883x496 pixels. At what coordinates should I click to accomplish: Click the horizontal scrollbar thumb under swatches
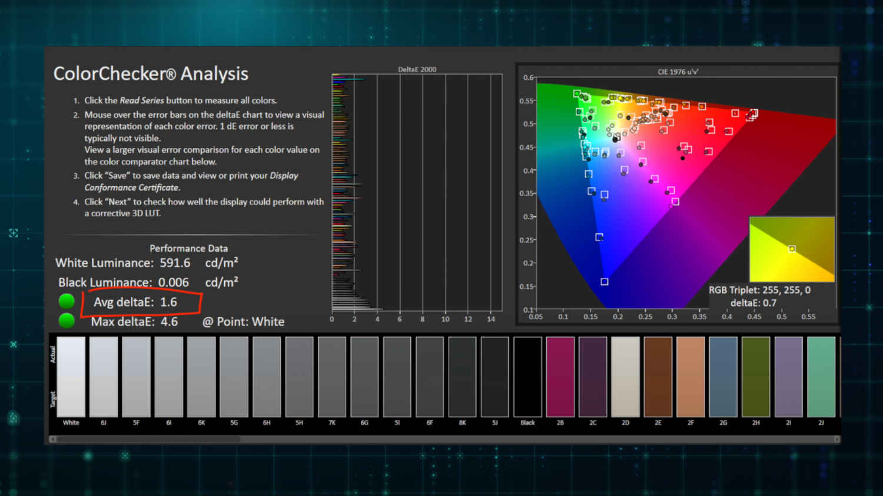pyautogui.click(x=148, y=439)
